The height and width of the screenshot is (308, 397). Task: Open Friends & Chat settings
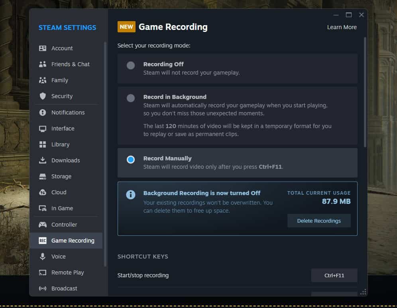pos(66,64)
